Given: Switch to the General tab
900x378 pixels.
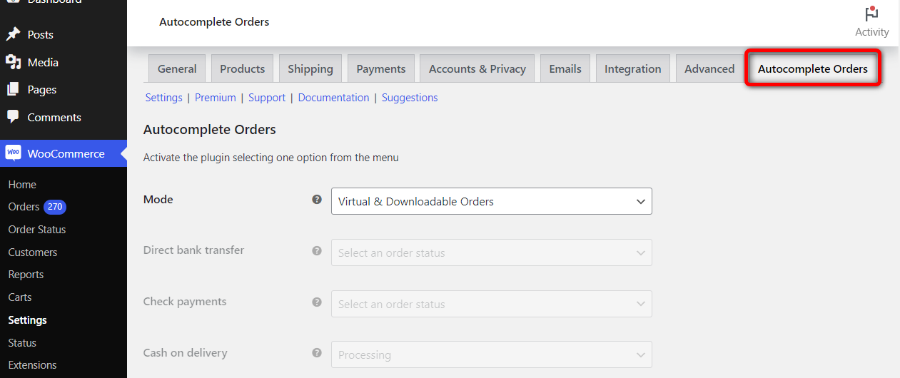Looking at the screenshot, I should 177,68.
